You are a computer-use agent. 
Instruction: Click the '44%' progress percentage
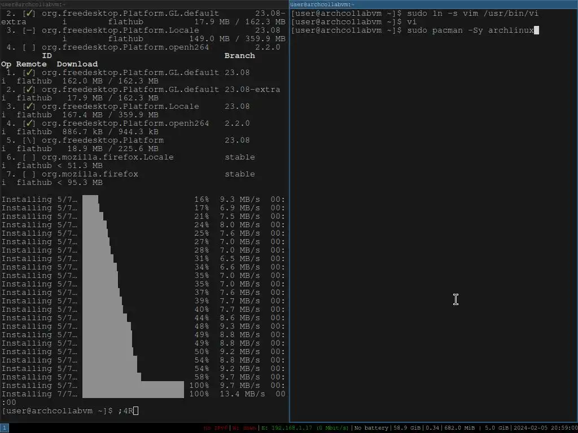click(x=202, y=318)
